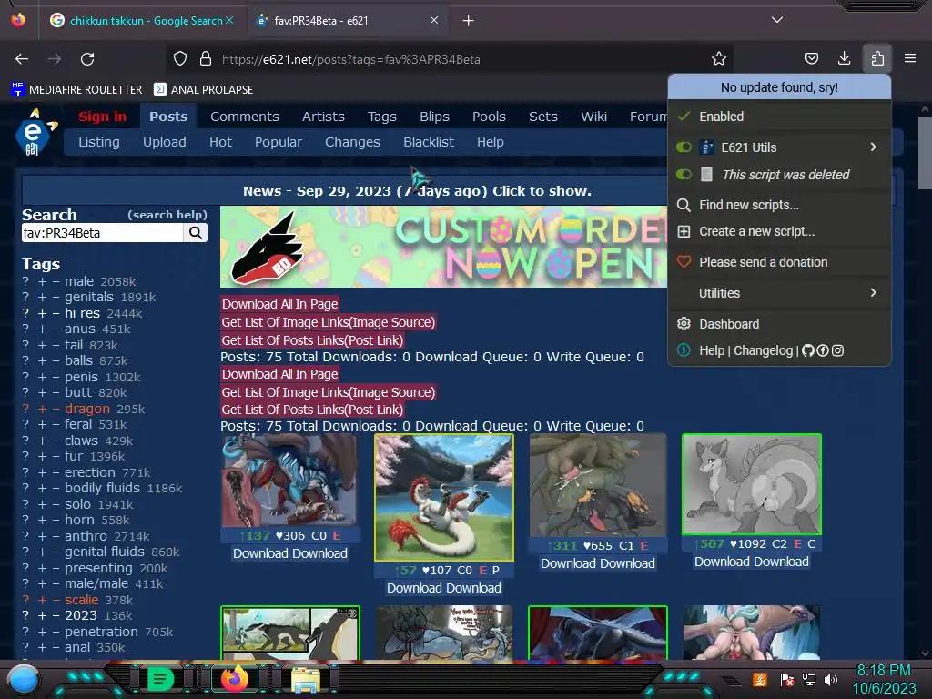
Task: Open the Blacklist submenu item
Action: coord(429,142)
